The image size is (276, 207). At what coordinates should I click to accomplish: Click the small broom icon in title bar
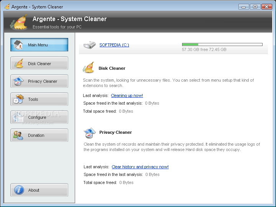7,7
